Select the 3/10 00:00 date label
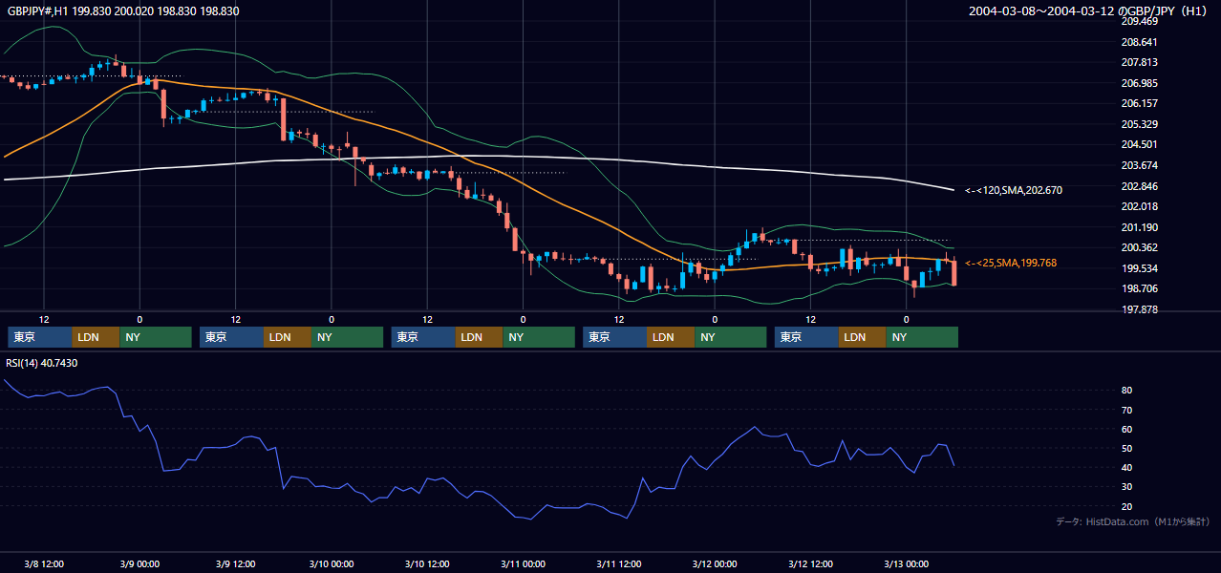Image resolution: width=1221 pixels, height=573 pixels. click(332, 563)
